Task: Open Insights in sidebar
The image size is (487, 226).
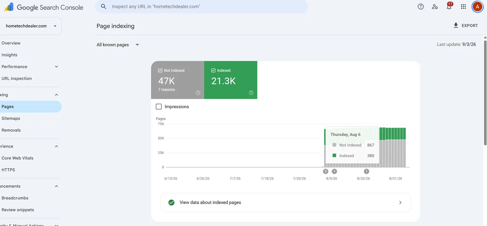Action: click(x=9, y=55)
